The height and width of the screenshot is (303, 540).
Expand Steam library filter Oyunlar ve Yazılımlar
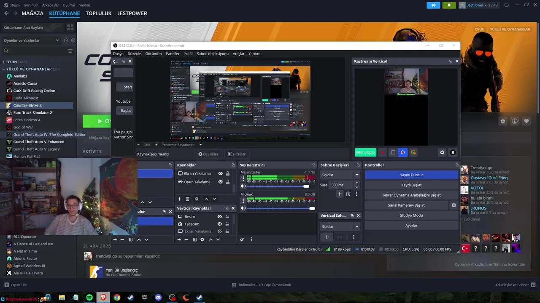32,40
